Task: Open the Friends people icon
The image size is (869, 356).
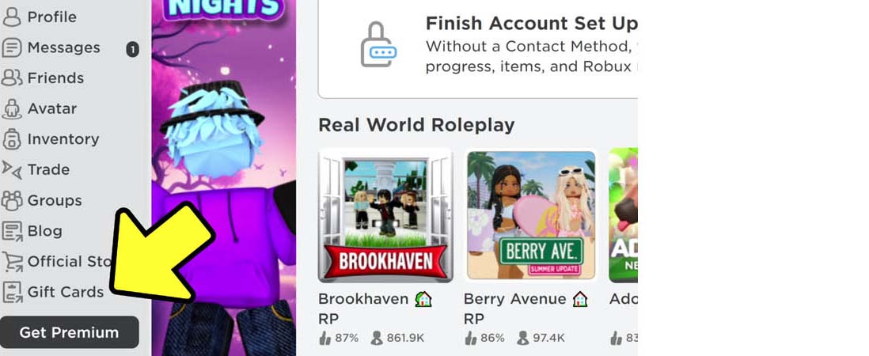Action: point(11,78)
